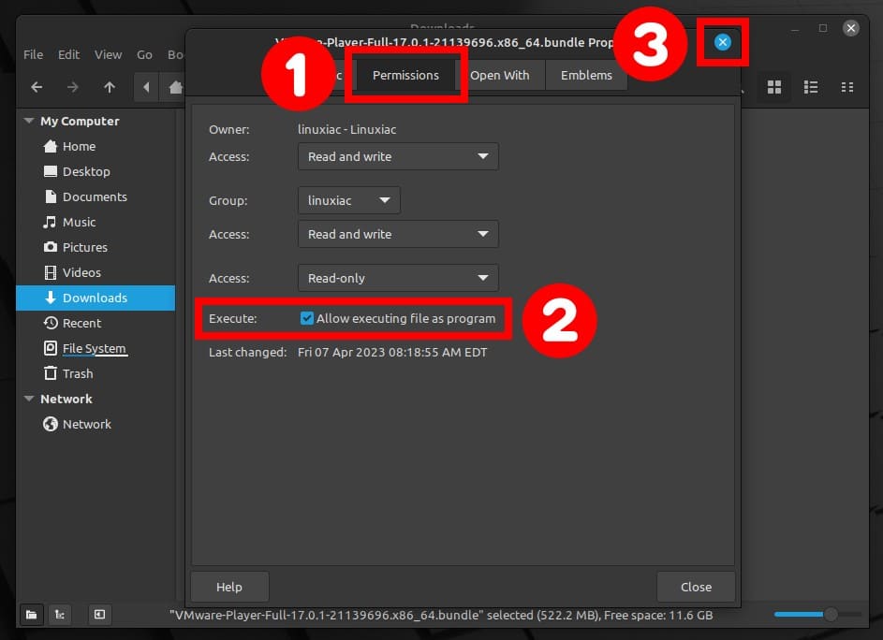Minimize the Downloads file manager window

click(x=795, y=28)
